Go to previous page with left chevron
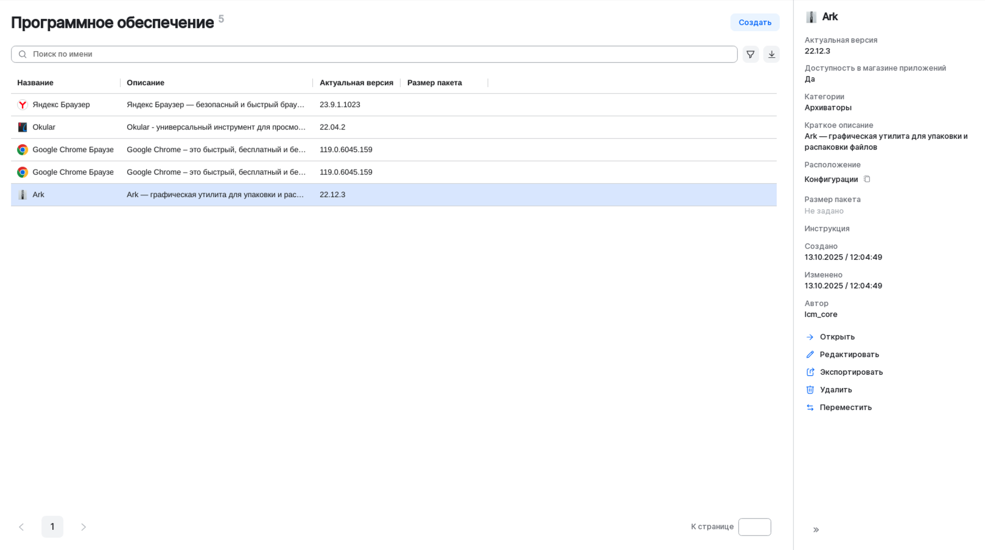This screenshot has width=985, height=550. point(22,527)
